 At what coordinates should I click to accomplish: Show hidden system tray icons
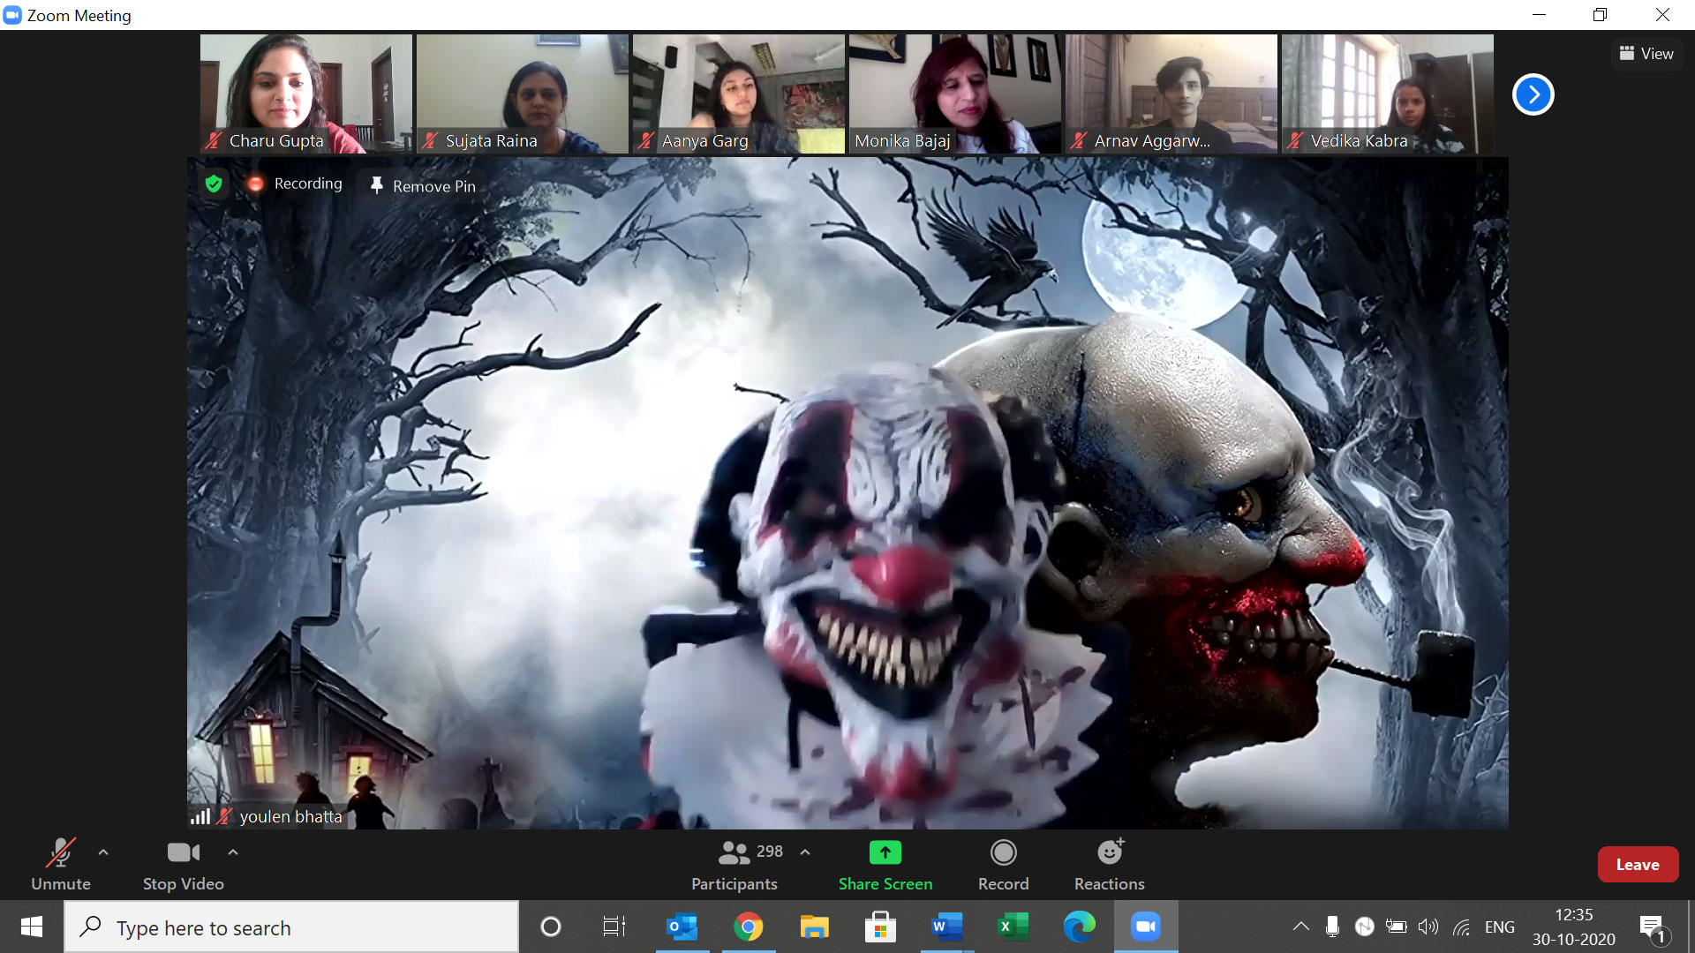point(1300,927)
